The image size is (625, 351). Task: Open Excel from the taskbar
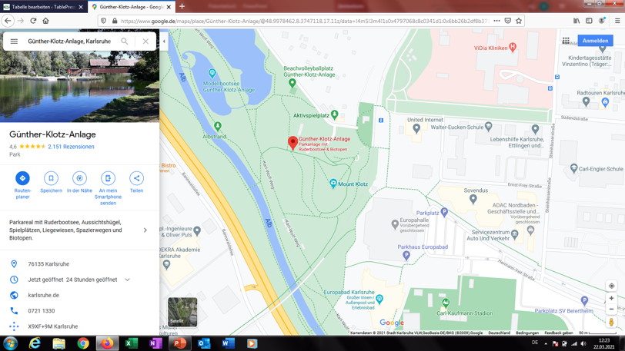[132, 343]
